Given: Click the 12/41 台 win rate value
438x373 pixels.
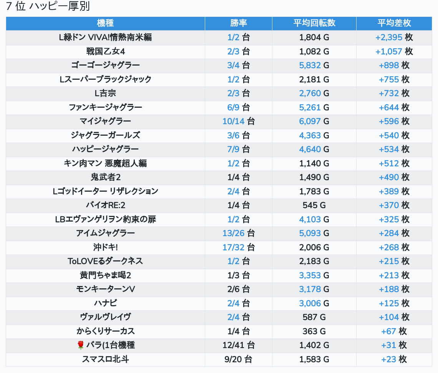Looking at the screenshot, I should tap(239, 345).
